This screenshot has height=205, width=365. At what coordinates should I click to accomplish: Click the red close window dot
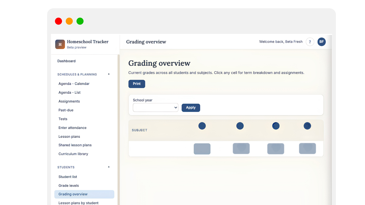59,21
